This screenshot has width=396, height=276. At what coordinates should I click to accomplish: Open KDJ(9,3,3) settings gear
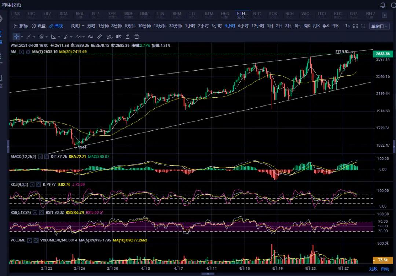coord(32,184)
